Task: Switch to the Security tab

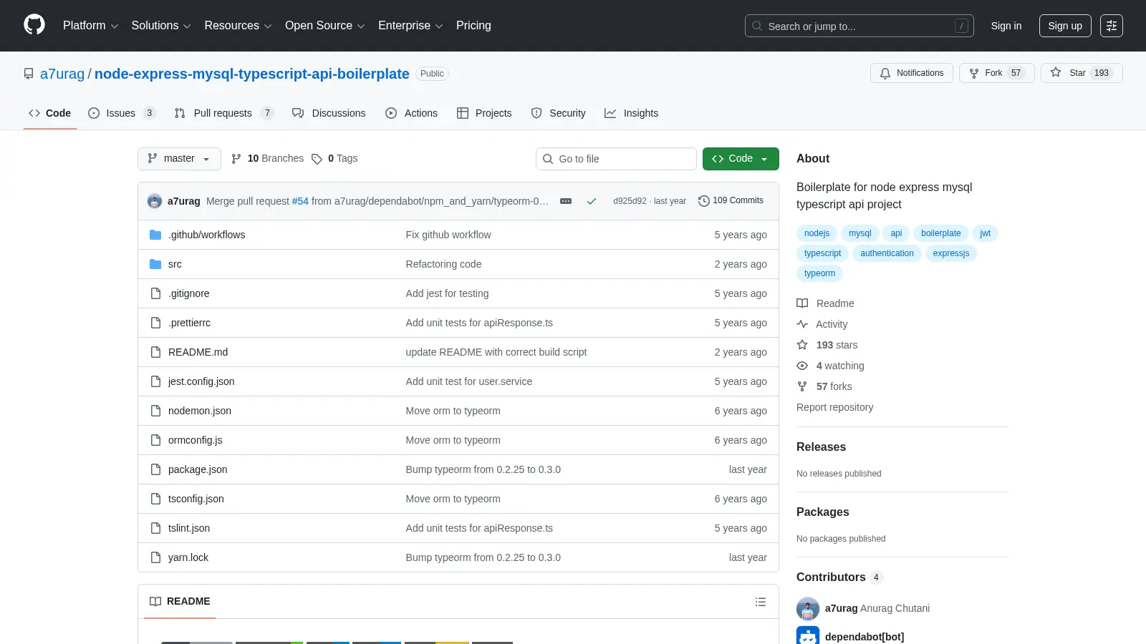Action: pyautogui.click(x=558, y=113)
